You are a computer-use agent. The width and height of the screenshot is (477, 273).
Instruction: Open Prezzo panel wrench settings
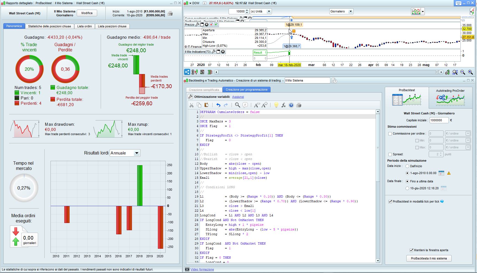pos(197,25)
